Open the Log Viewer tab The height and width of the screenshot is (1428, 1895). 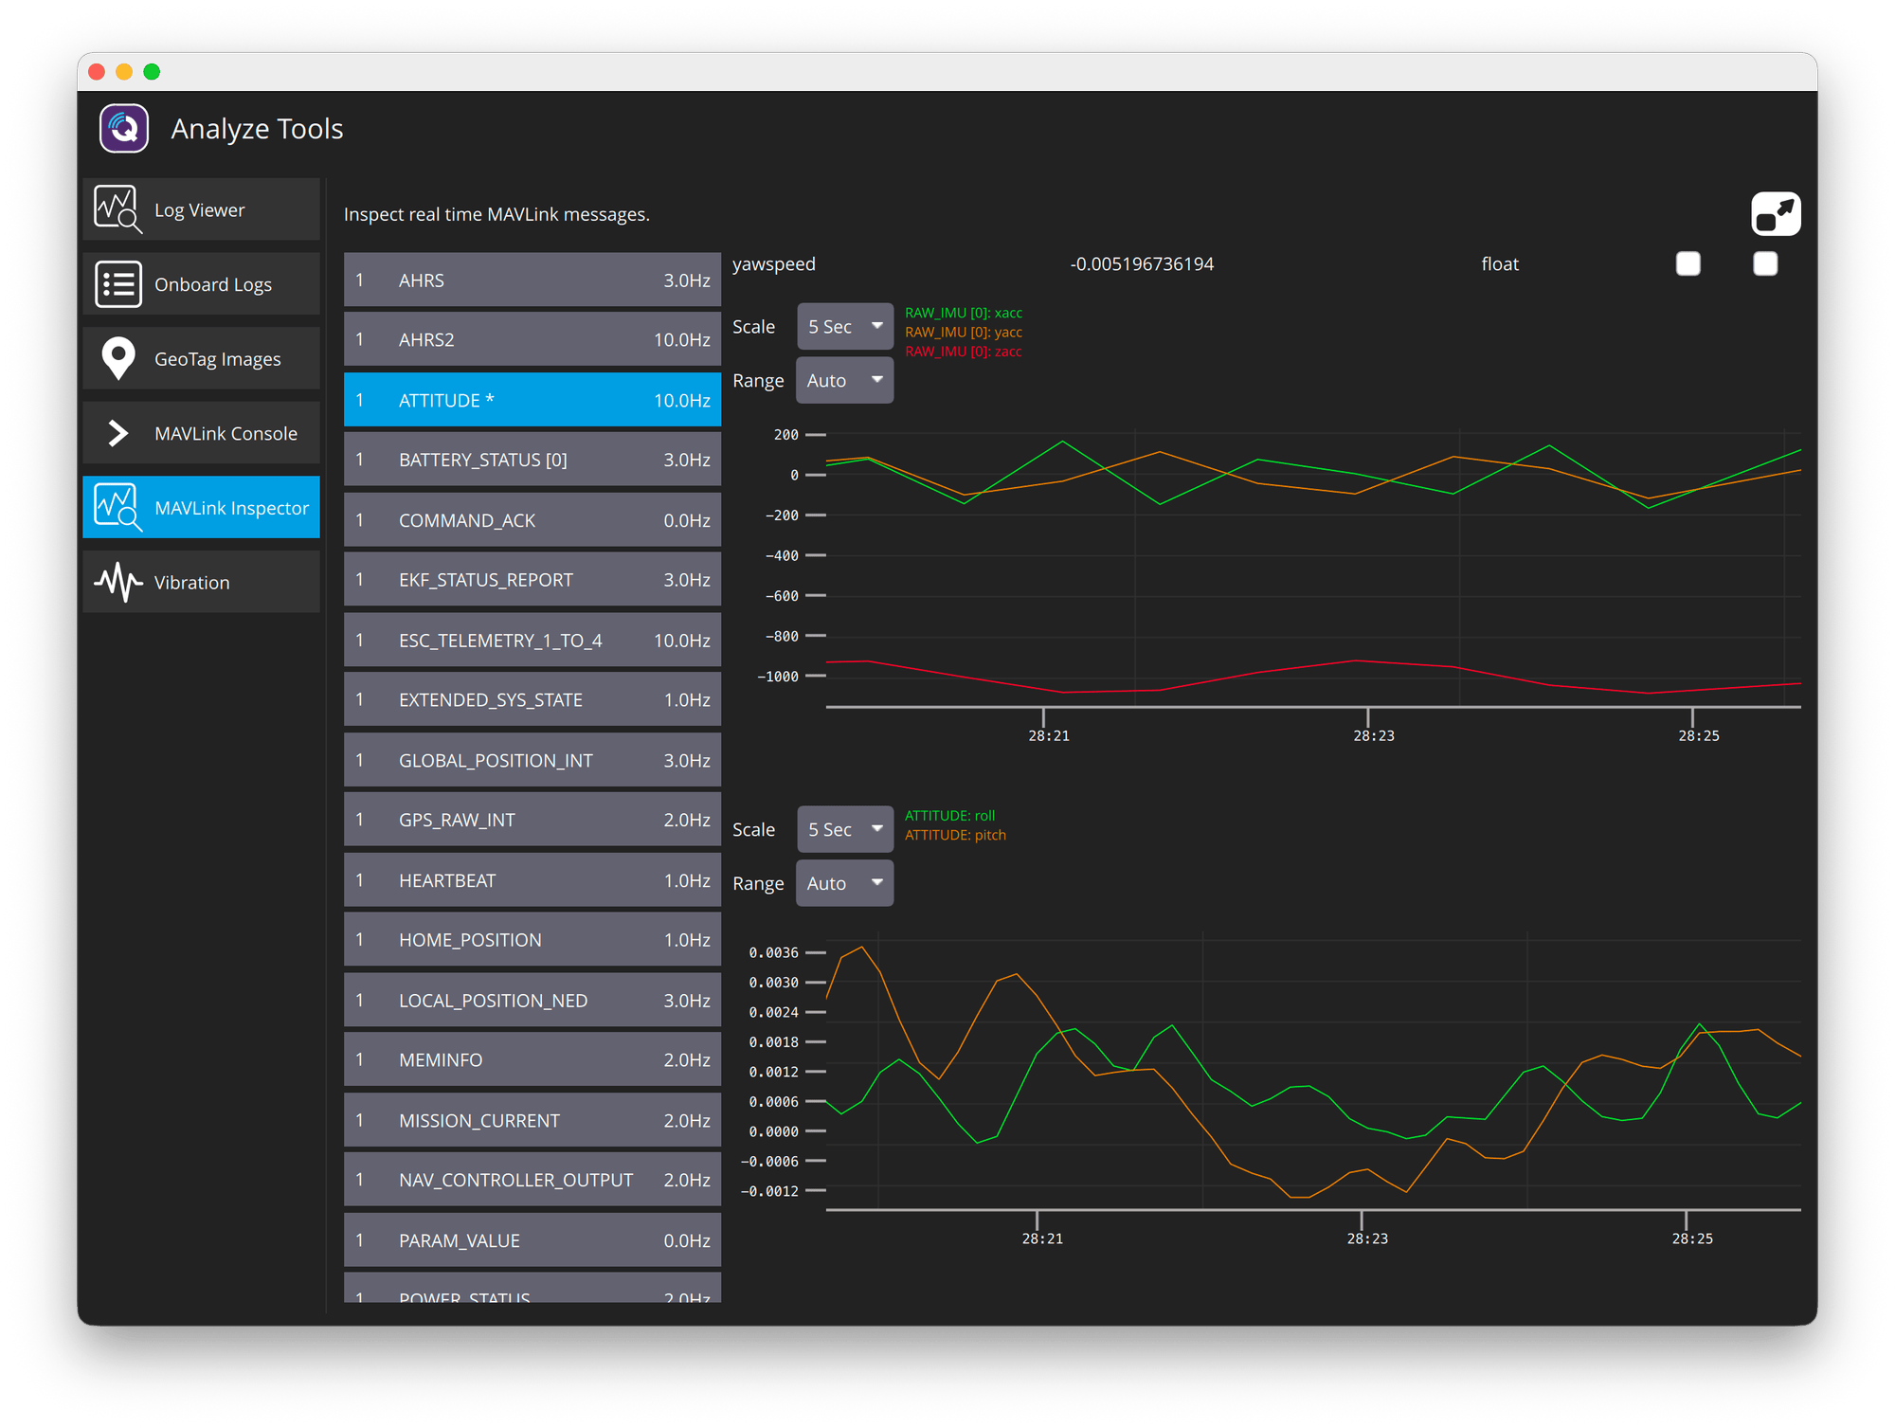pyautogui.click(x=201, y=209)
